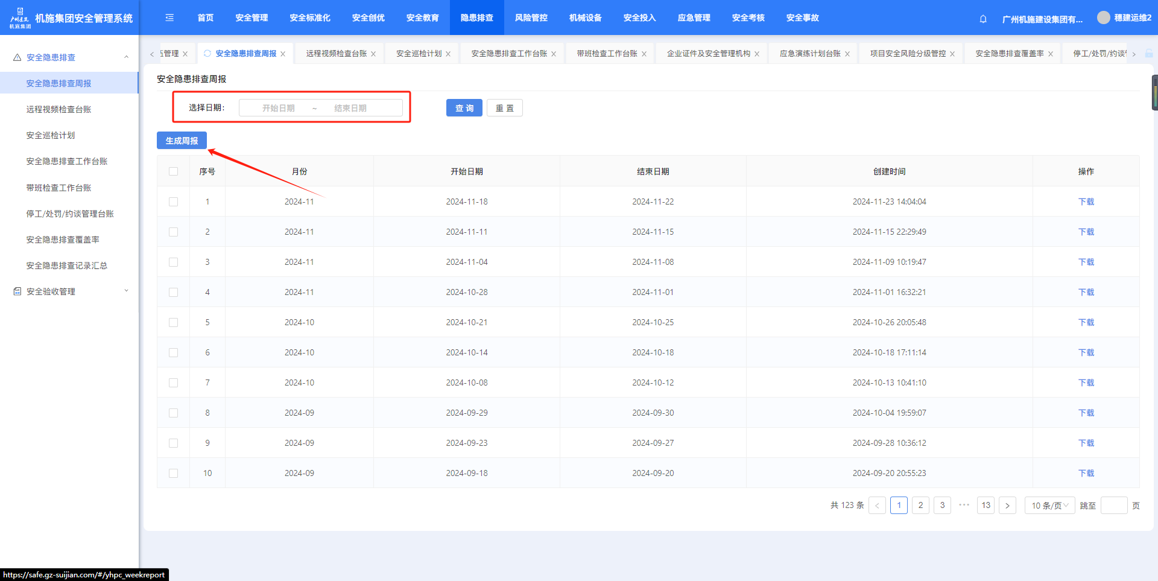
Task: Download the report for 2024-11-11 week
Action: [1086, 232]
